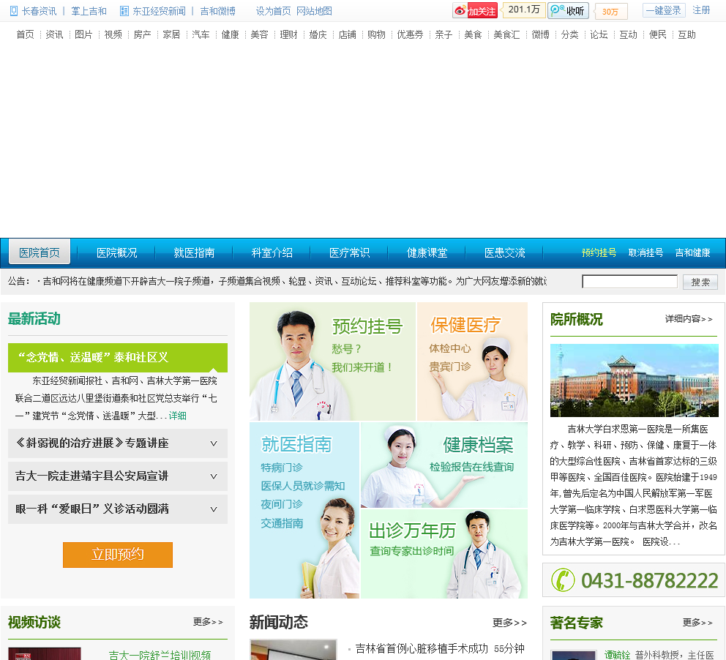Click the hospital building photo
The image size is (726, 660).
(x=634, y=380)
